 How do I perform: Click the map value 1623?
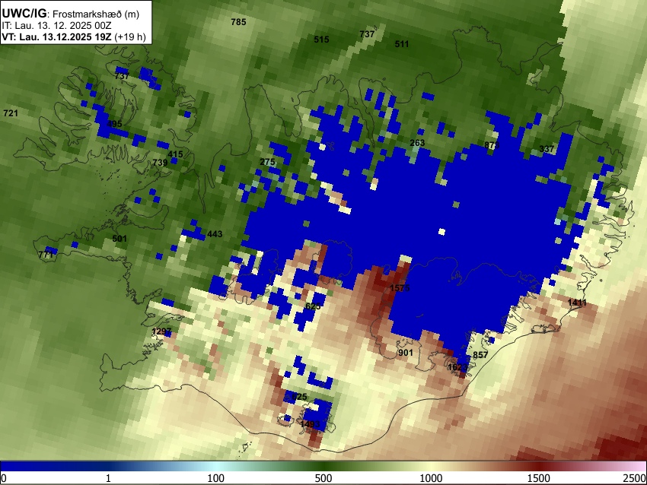[457, 367]
